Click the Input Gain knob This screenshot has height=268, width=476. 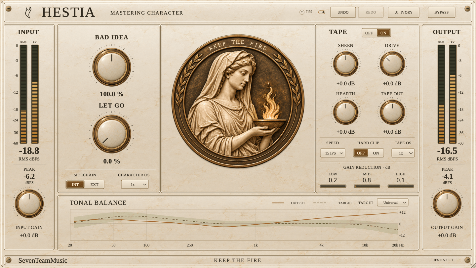tap(29, 203)
